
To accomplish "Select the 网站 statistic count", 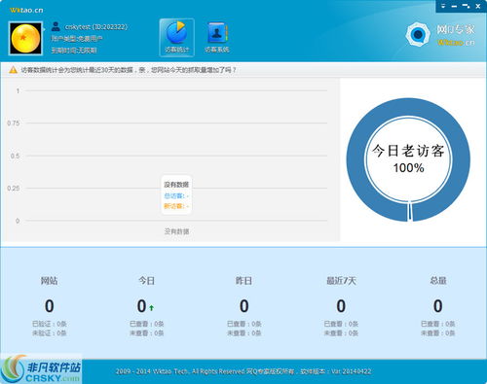I will pos(50,306).
